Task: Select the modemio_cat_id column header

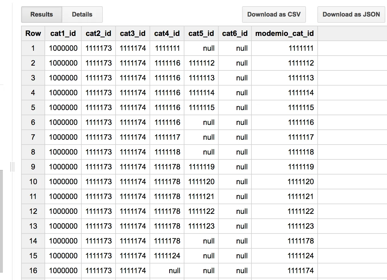Action: [x=285, y=33]
